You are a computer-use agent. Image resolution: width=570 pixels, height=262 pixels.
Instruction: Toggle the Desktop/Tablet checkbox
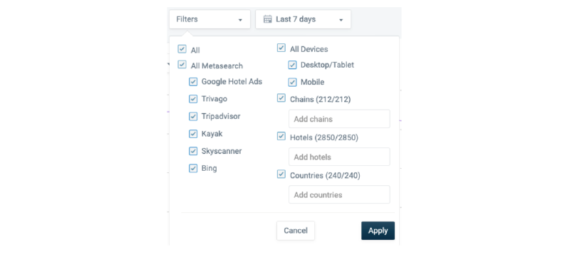click(x=292, y=65)
